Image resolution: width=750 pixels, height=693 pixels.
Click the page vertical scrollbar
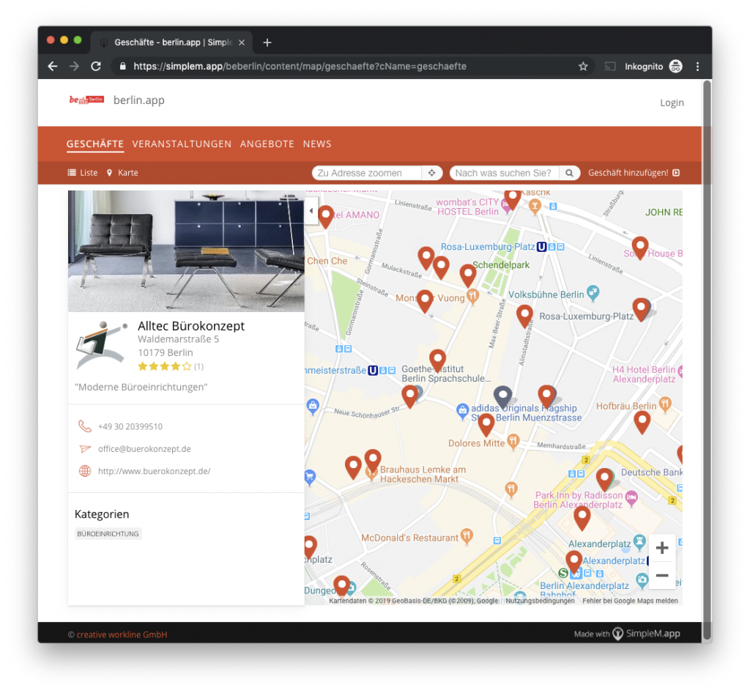(x=707, y=360)
